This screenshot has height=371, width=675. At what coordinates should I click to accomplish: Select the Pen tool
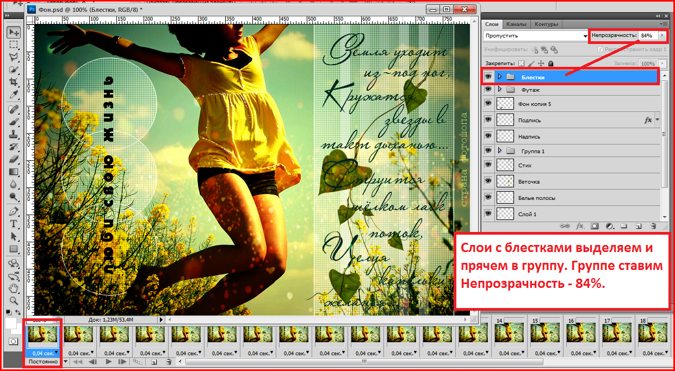(14, 211)
